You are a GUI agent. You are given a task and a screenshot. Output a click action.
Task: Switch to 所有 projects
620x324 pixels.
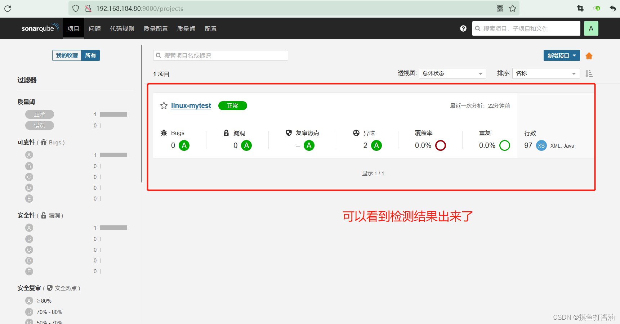[x=90, y=55]
